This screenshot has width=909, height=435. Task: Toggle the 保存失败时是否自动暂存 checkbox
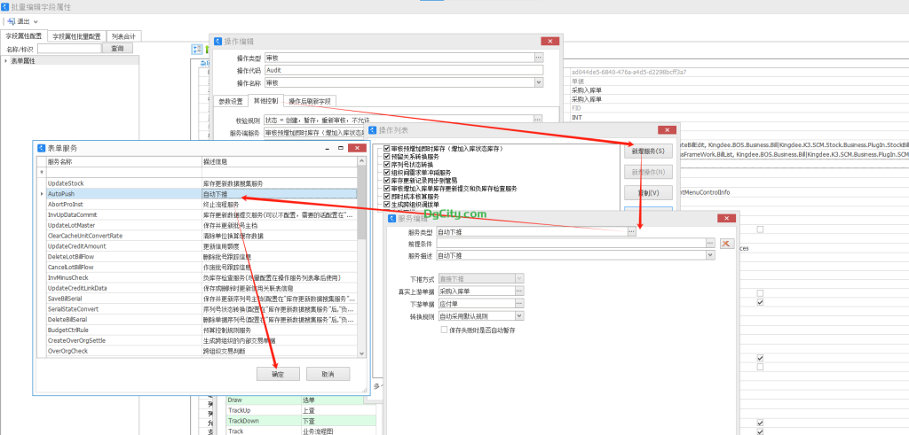[445, 330]
